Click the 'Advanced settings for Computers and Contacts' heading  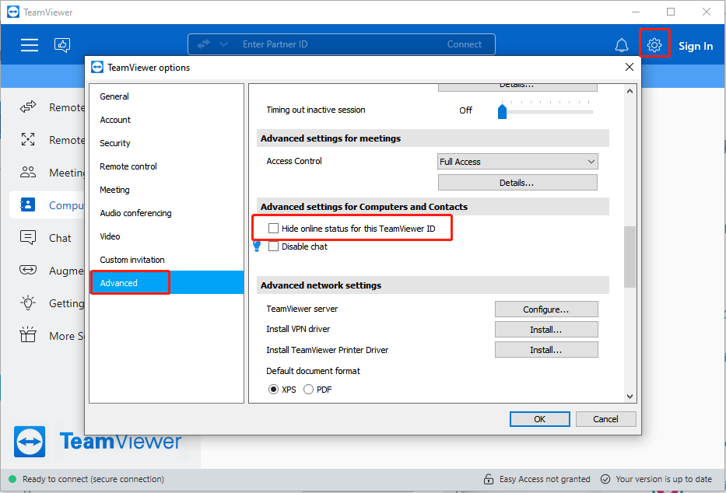[364, 207]
